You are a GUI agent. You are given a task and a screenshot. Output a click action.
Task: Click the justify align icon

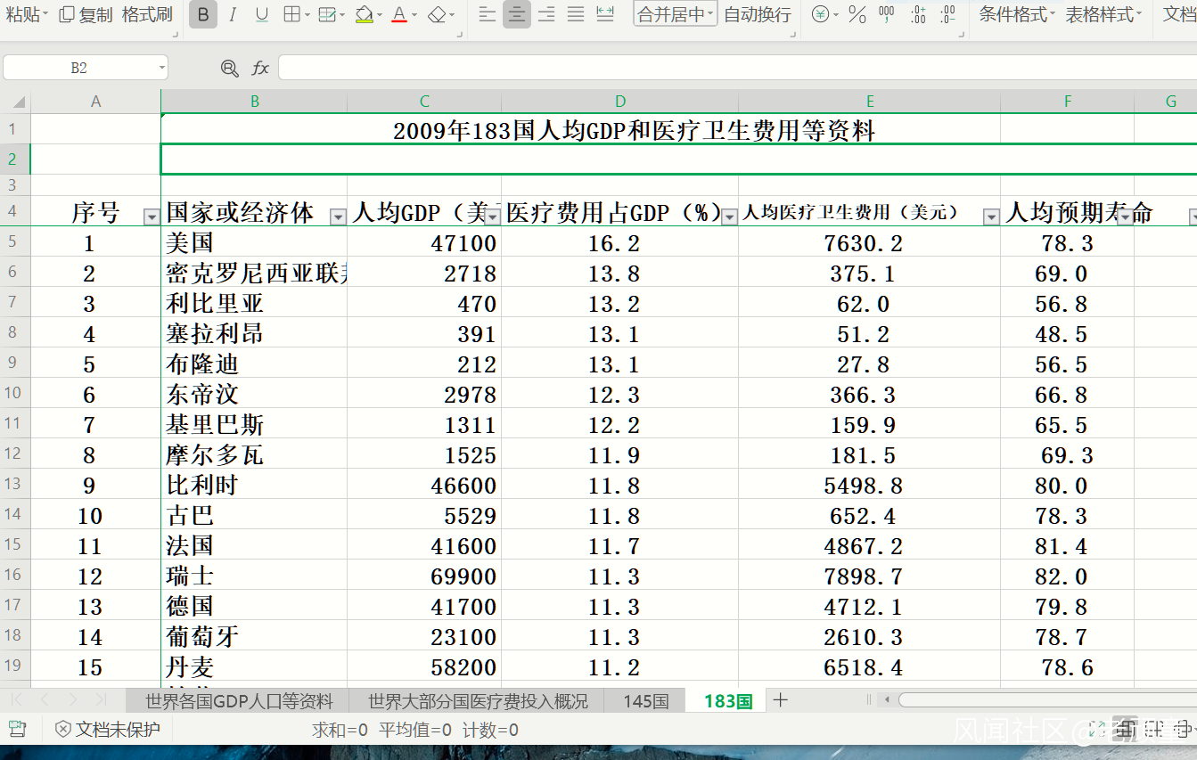(576, 14)
